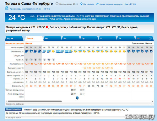This screenshot has height=121, width=157.
Task: Click the red warning exclamation icon
Action: [47, 27]
